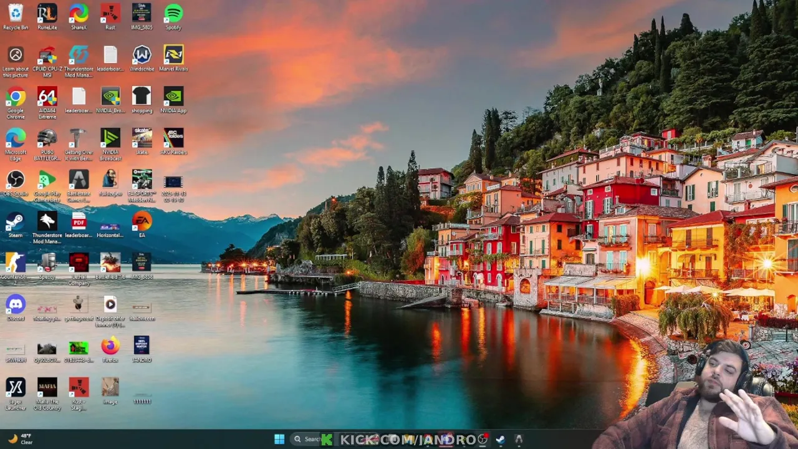Launch ARC Raiders shortcut
The image size is (798, 449).
click(x=173, y=141)
